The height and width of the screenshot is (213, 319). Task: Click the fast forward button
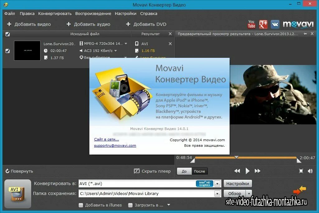coord(258,171)
